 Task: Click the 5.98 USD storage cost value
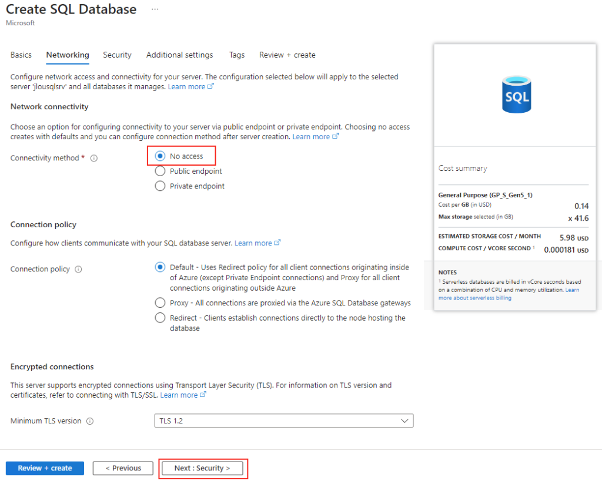tap(574, 238)
